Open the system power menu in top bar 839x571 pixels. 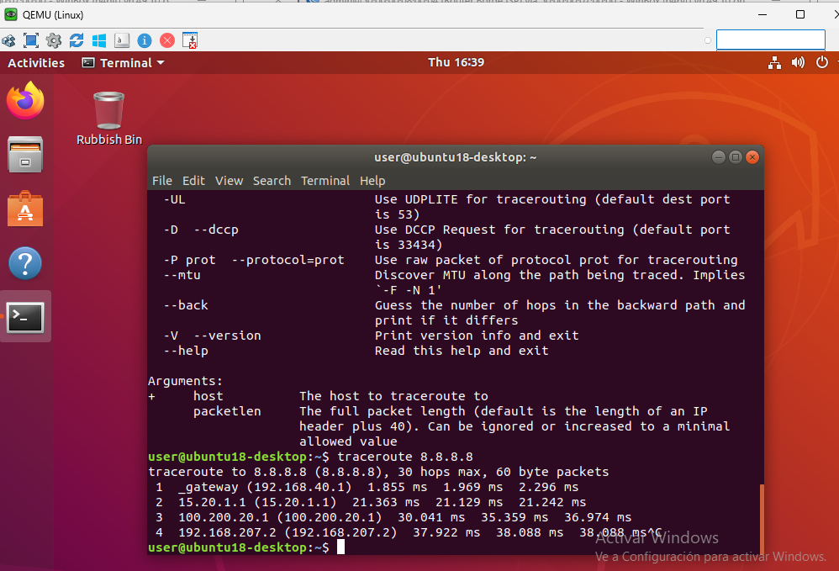[x=821, y=62]
